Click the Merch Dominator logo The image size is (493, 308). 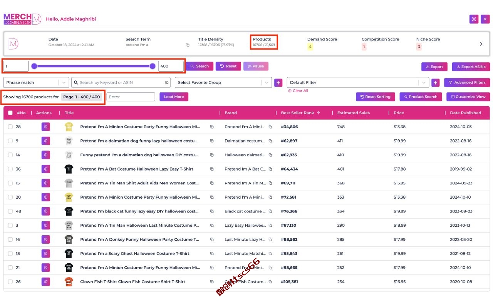pos(22,19)
